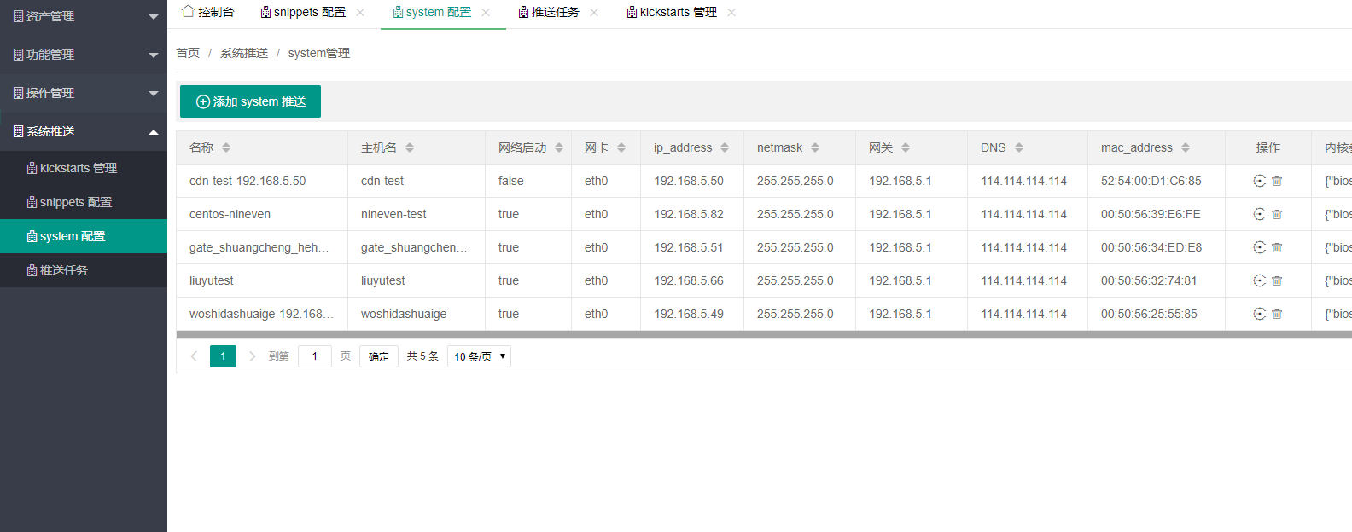1352x532 pixels.
Task: Delete the woshidashuaige row
Action: click(1277, 314)
